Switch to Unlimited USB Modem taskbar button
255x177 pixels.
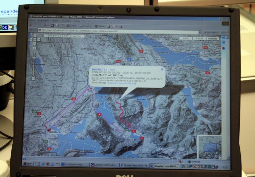tap(104, 165)
